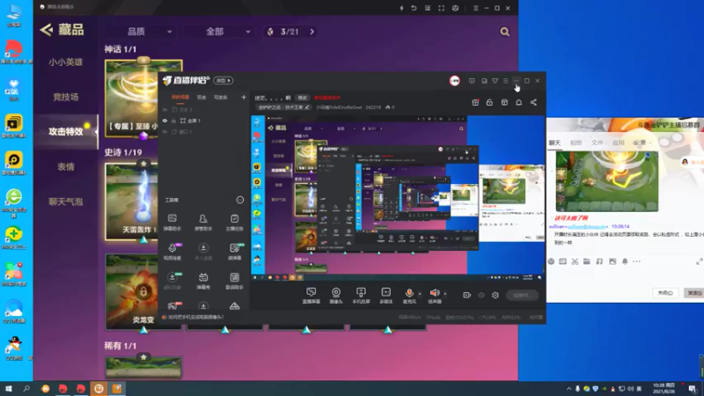
Task: Toggle visibility of 全屏 1 source
Action: (x=165, y=121)
